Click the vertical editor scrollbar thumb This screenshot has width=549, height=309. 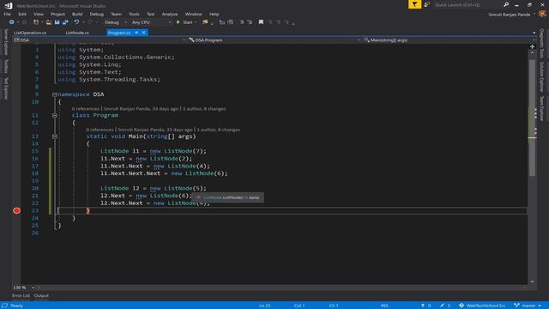point(532,118)
